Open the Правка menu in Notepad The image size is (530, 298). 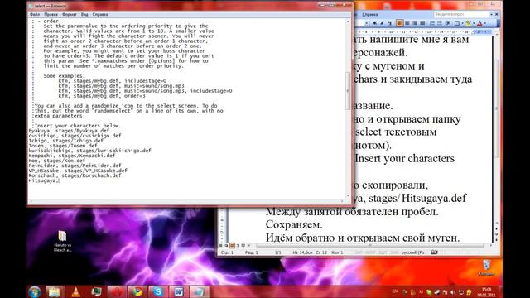coord(51,15)
